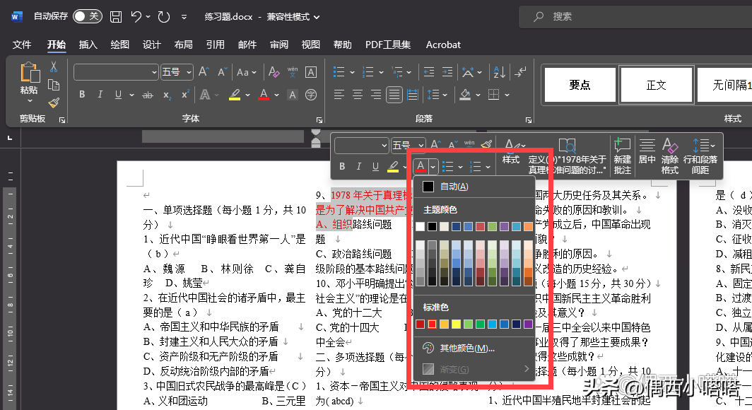Viewport: 752px width, 410px height.
Task: Click the justify alignment icon in ribbon
Action: [x=394, y=95]
